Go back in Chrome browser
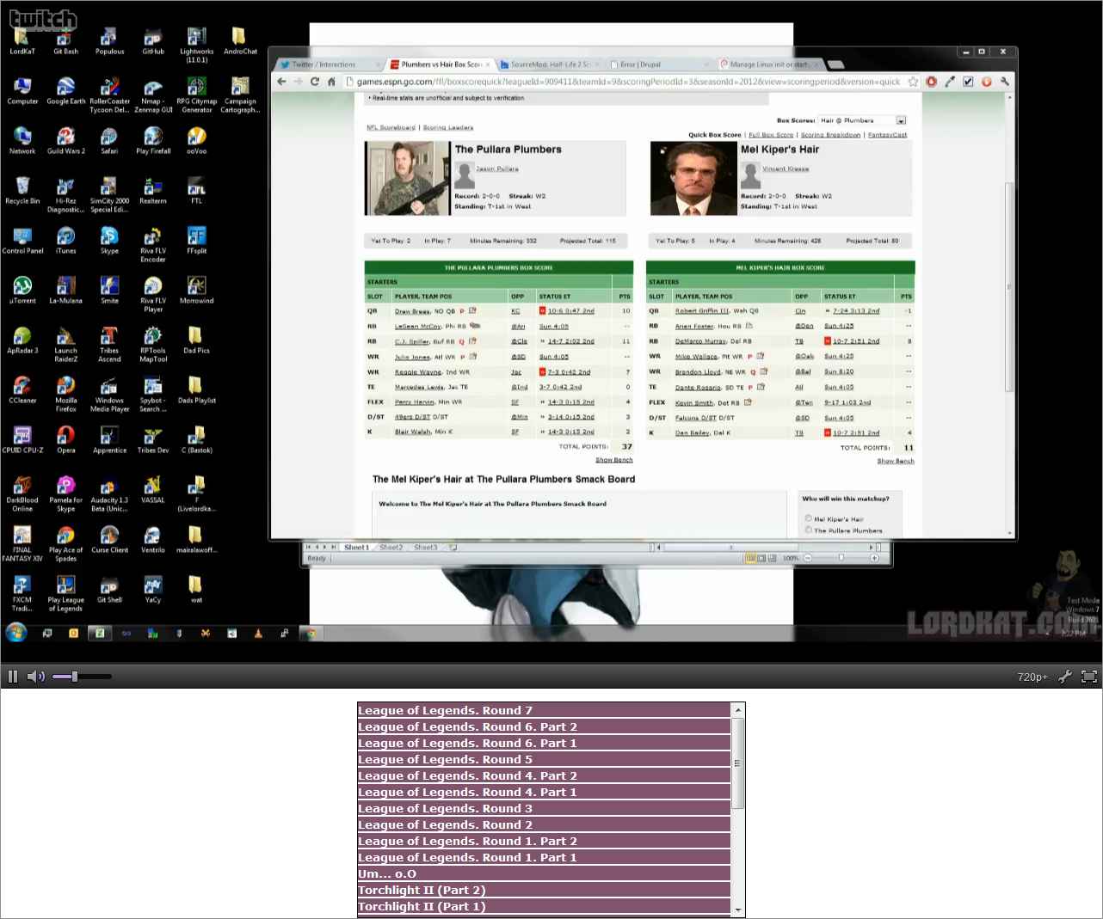Image resolution: width=1103 pixels, height=919 pixels. pyautogui.click(x=281, y=82)
